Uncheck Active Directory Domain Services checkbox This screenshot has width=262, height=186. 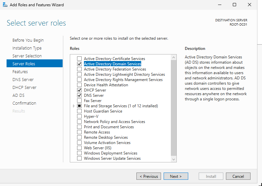(x=79, y=64)
